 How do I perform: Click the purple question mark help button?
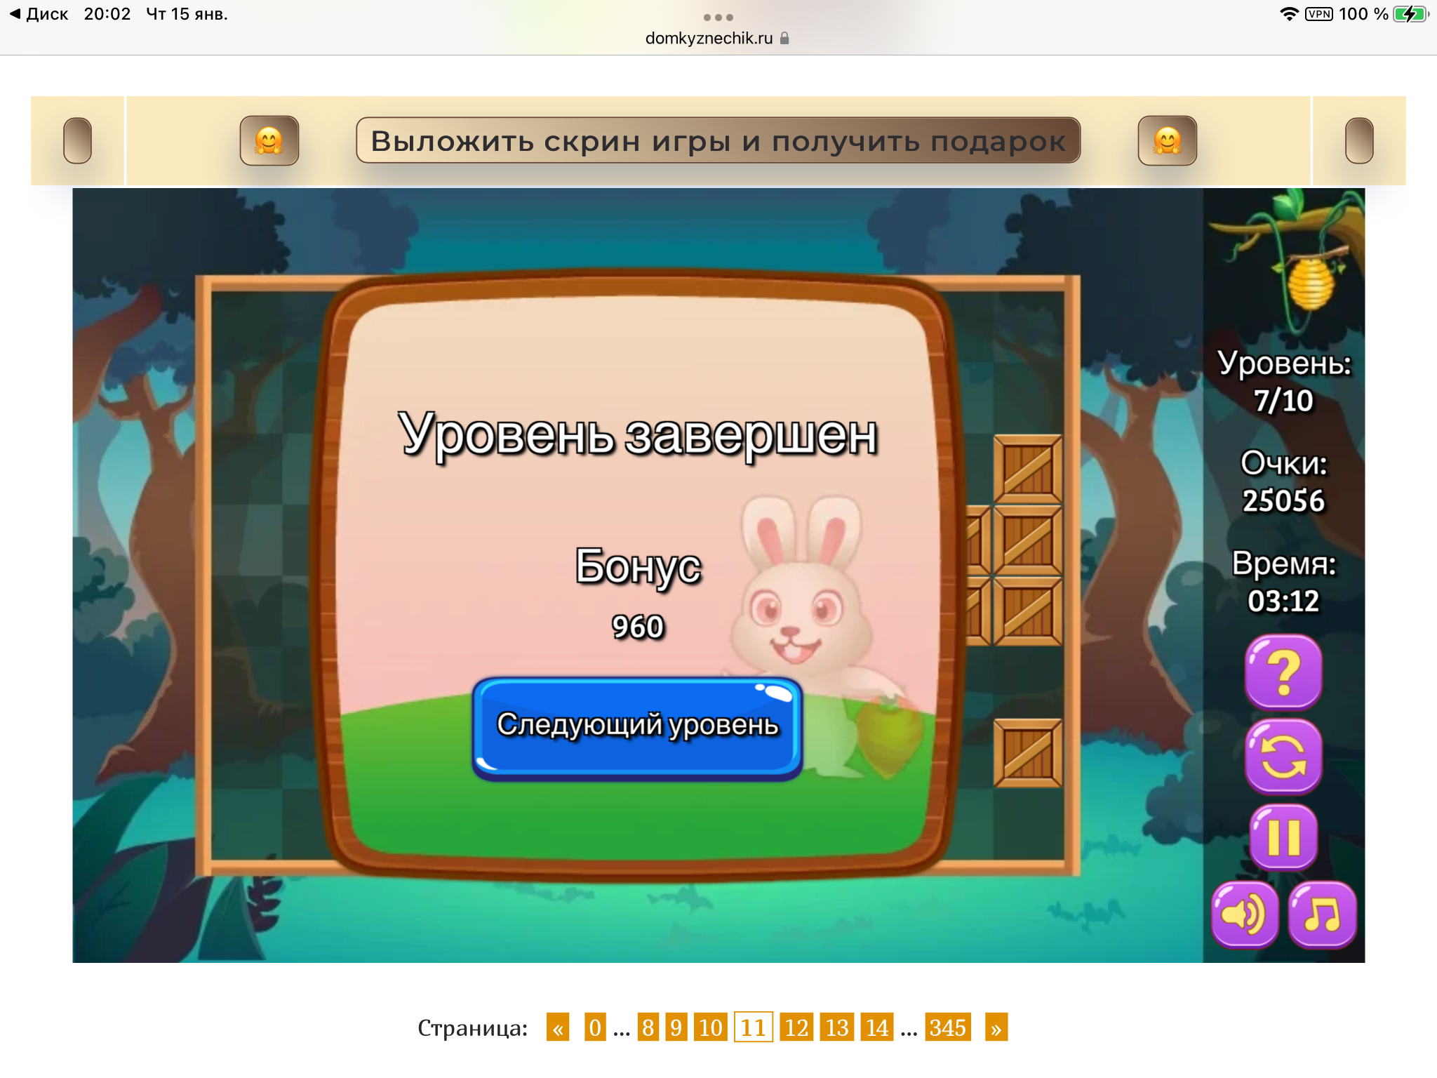pos(1283,672)
